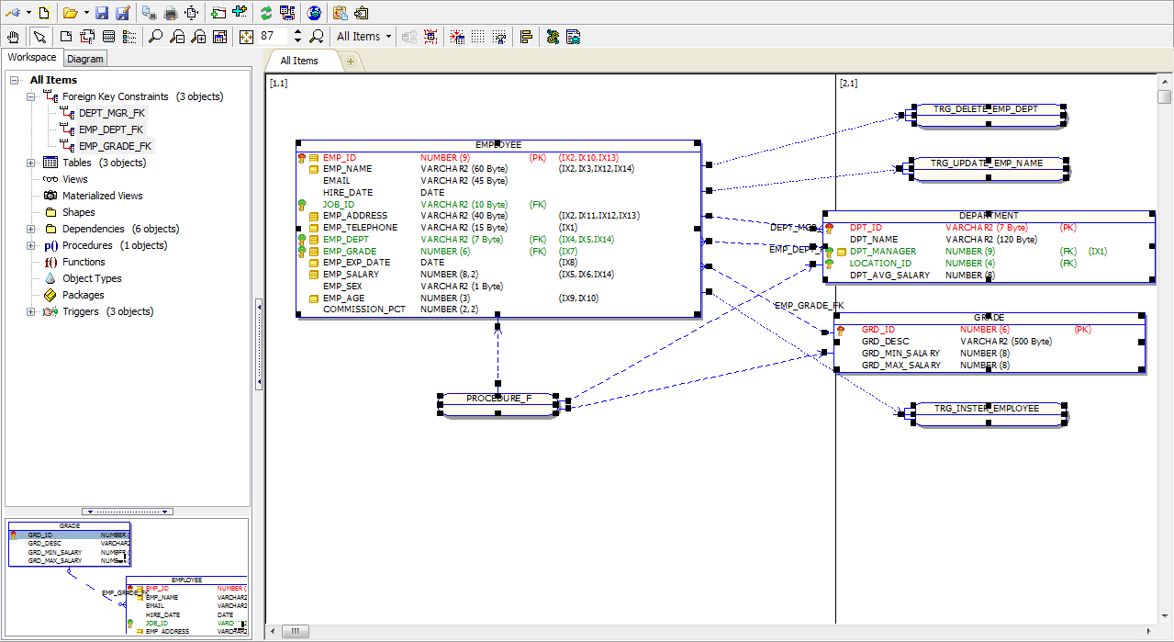
Task: Select EMP_DEPT_FK in the workspace tree
Action: pos(110,130)
